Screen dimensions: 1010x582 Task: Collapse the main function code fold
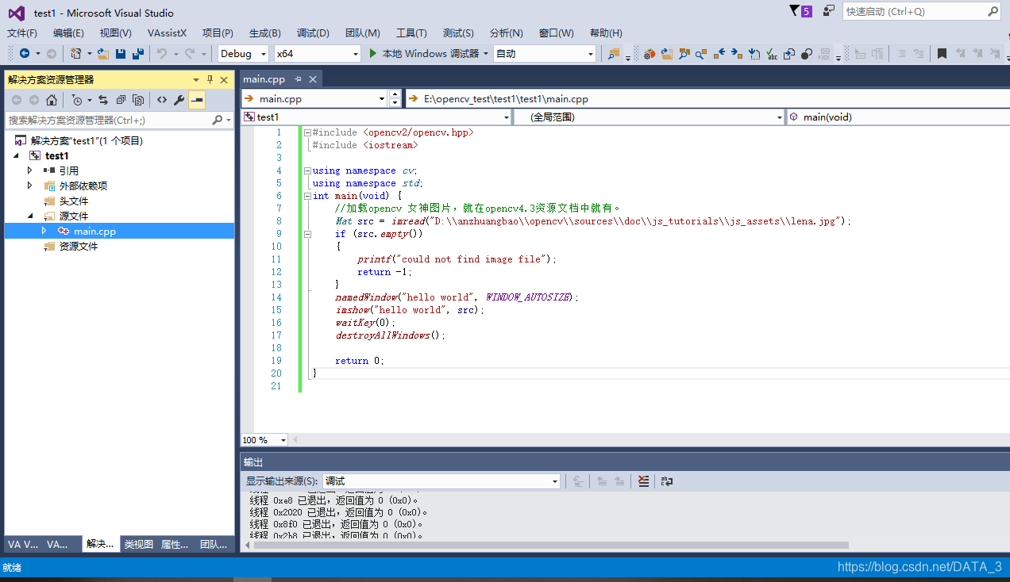coord(306,196)
